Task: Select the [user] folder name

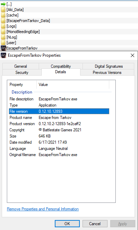Action: click(11, 43)
